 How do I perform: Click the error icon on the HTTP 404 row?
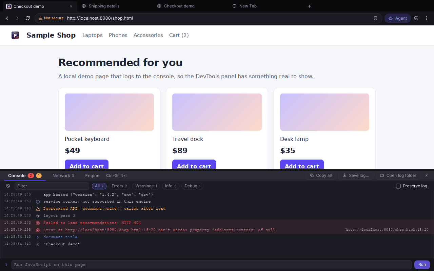tap(38, 223)
